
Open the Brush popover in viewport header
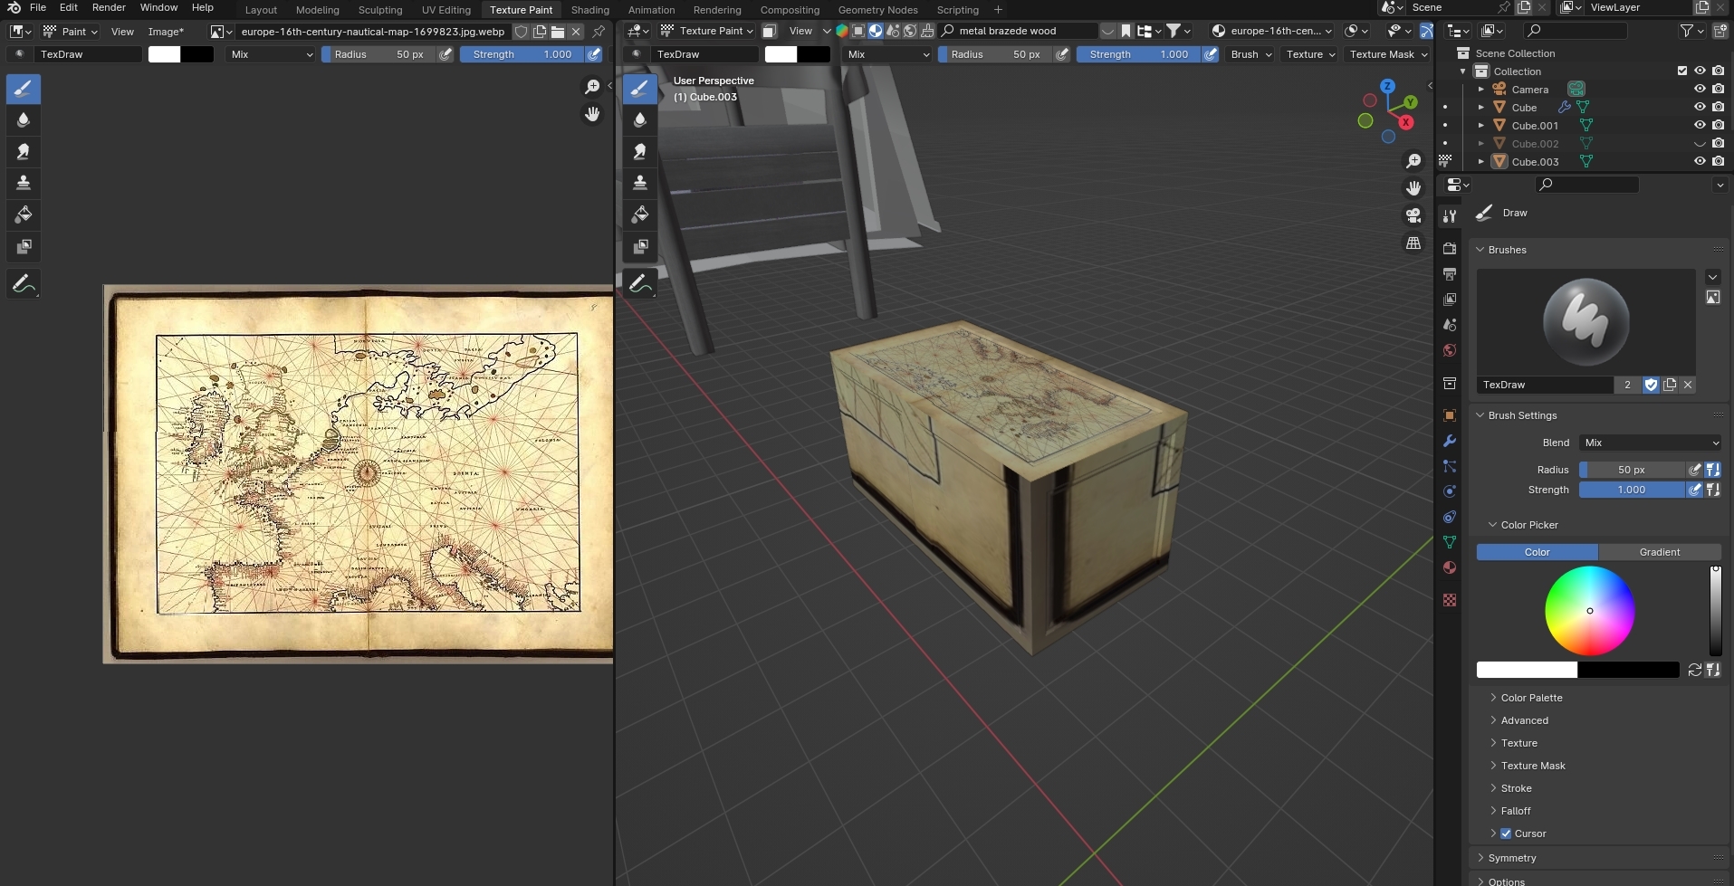click(1251, 54)
